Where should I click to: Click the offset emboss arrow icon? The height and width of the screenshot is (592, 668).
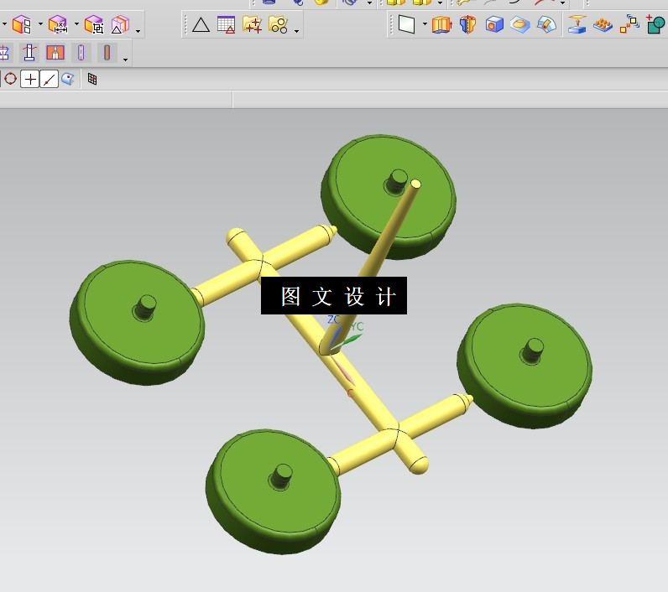(x=577, y=24)
